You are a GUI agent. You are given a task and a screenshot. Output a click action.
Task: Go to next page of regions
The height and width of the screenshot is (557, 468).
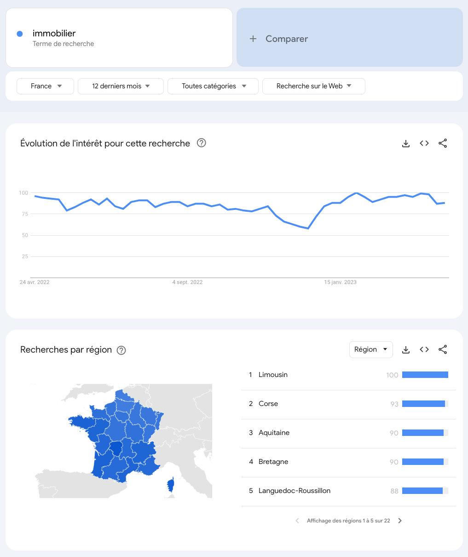pyautogui.click(x=400, y=521)
